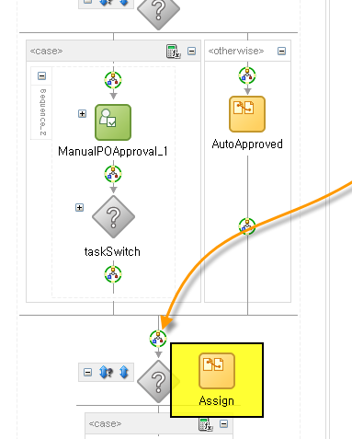Click drop target between ManualPOApproval_1 and taskSwitch
Image resolution: width=352 pixels, height=439 pixels.
[113, 174]
